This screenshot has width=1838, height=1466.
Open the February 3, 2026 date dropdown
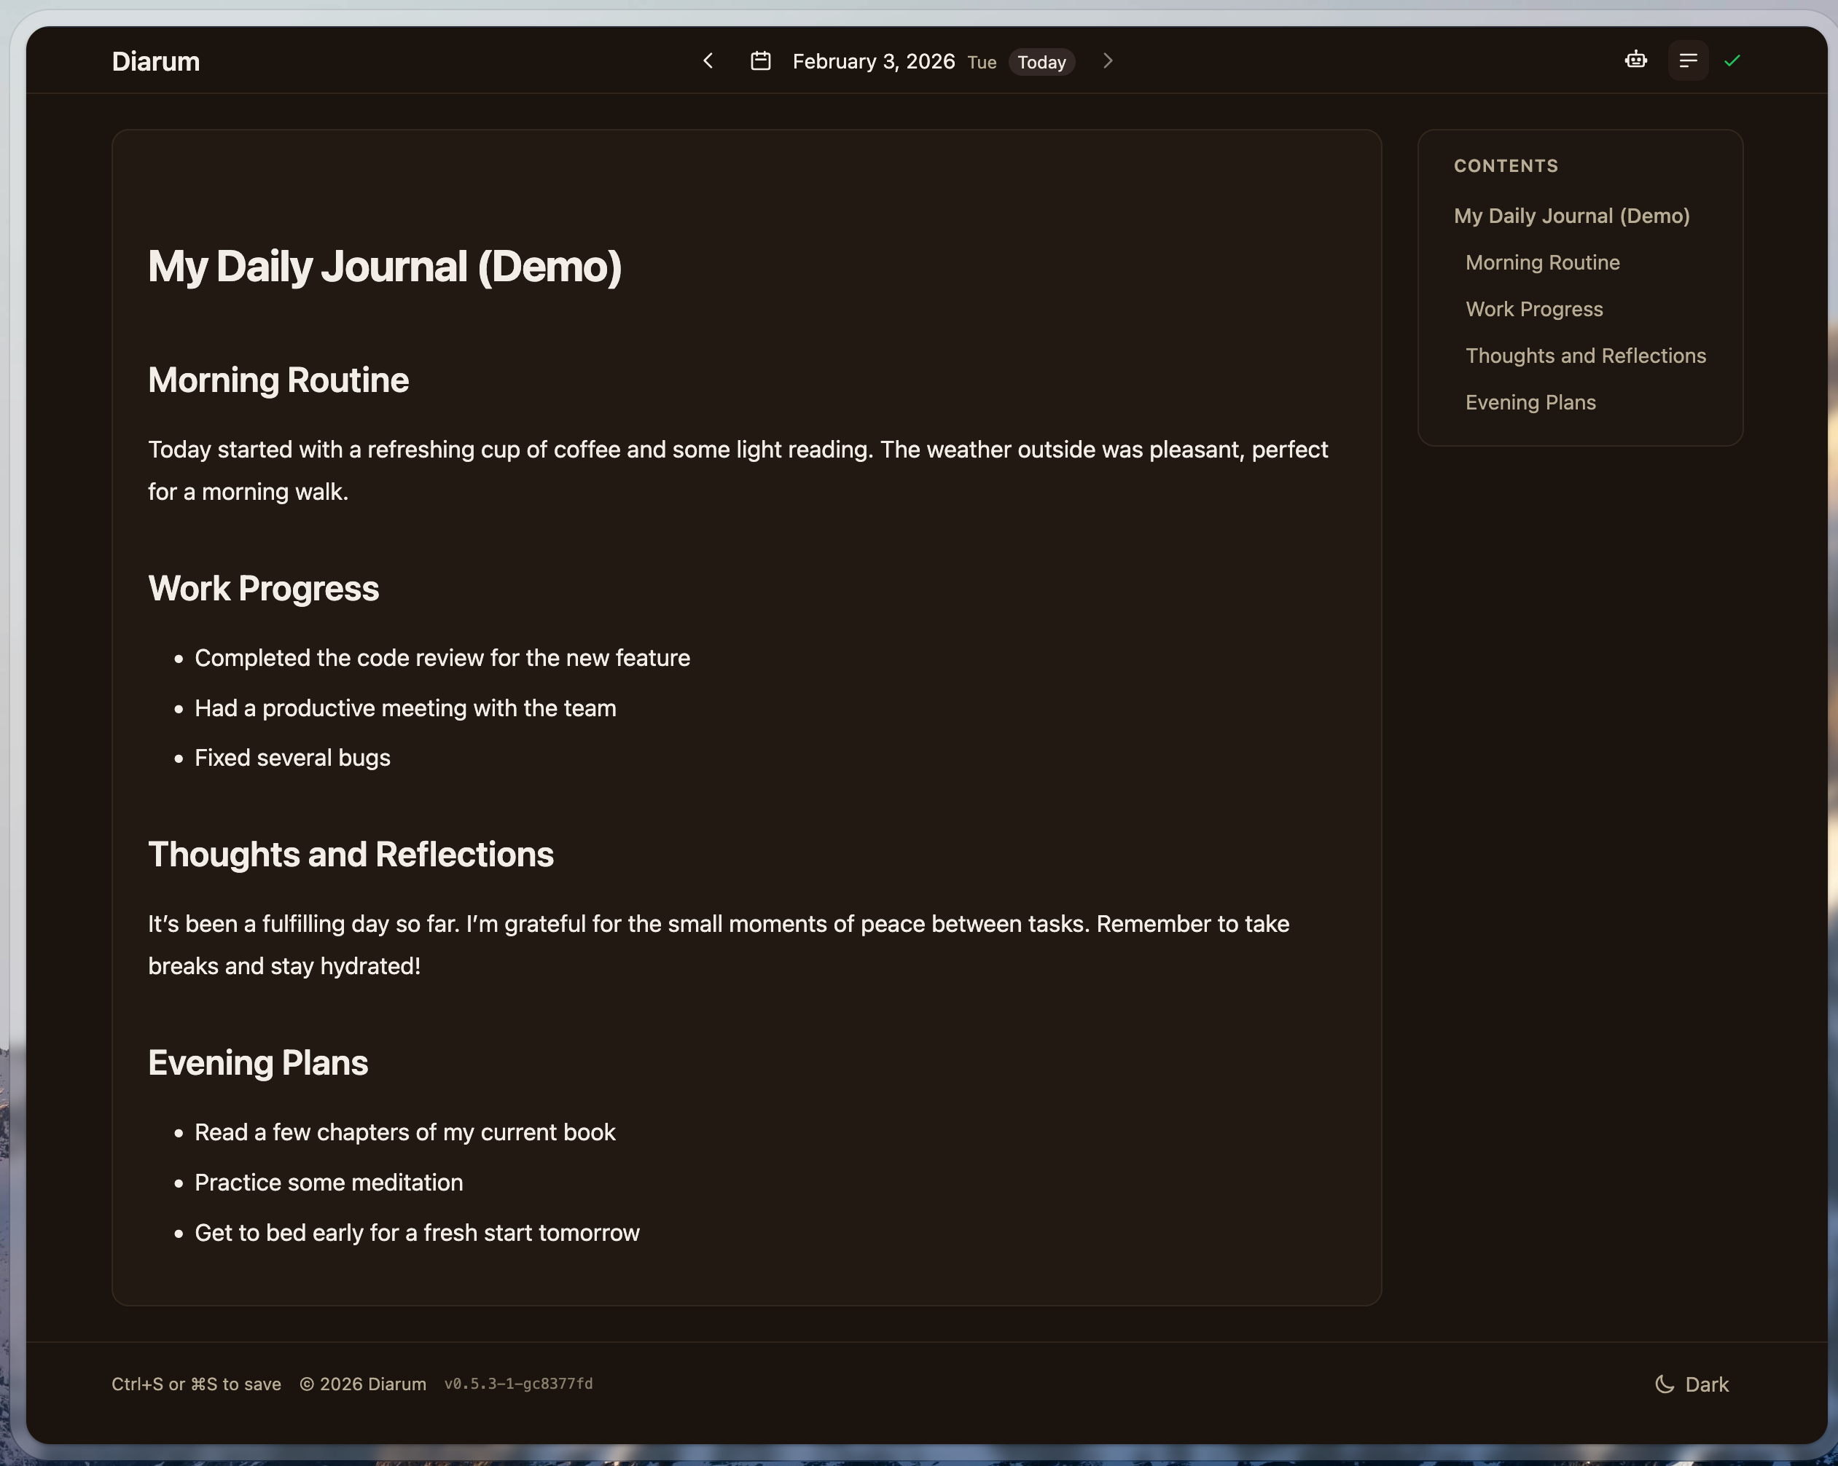tap(873, 60)
